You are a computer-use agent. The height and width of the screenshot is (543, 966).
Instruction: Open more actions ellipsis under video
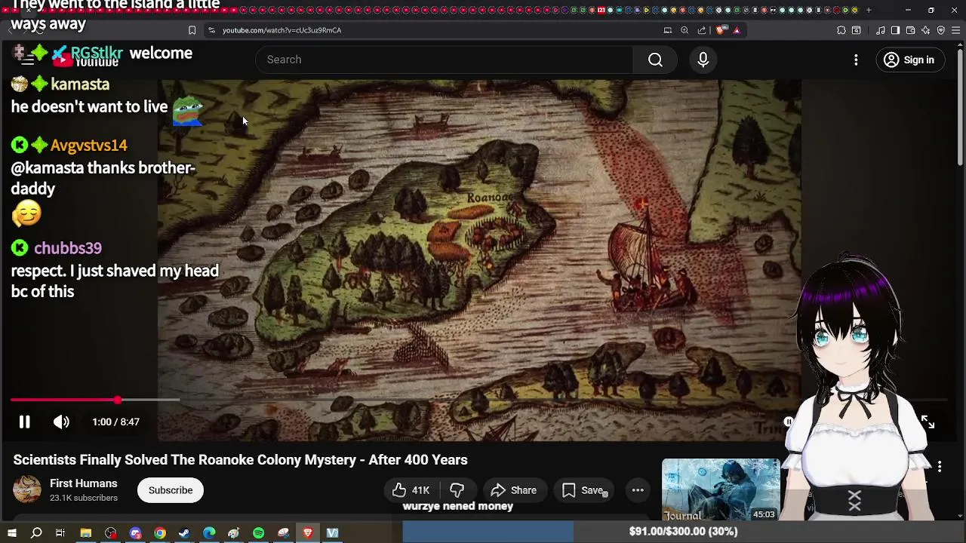(638, 490)
